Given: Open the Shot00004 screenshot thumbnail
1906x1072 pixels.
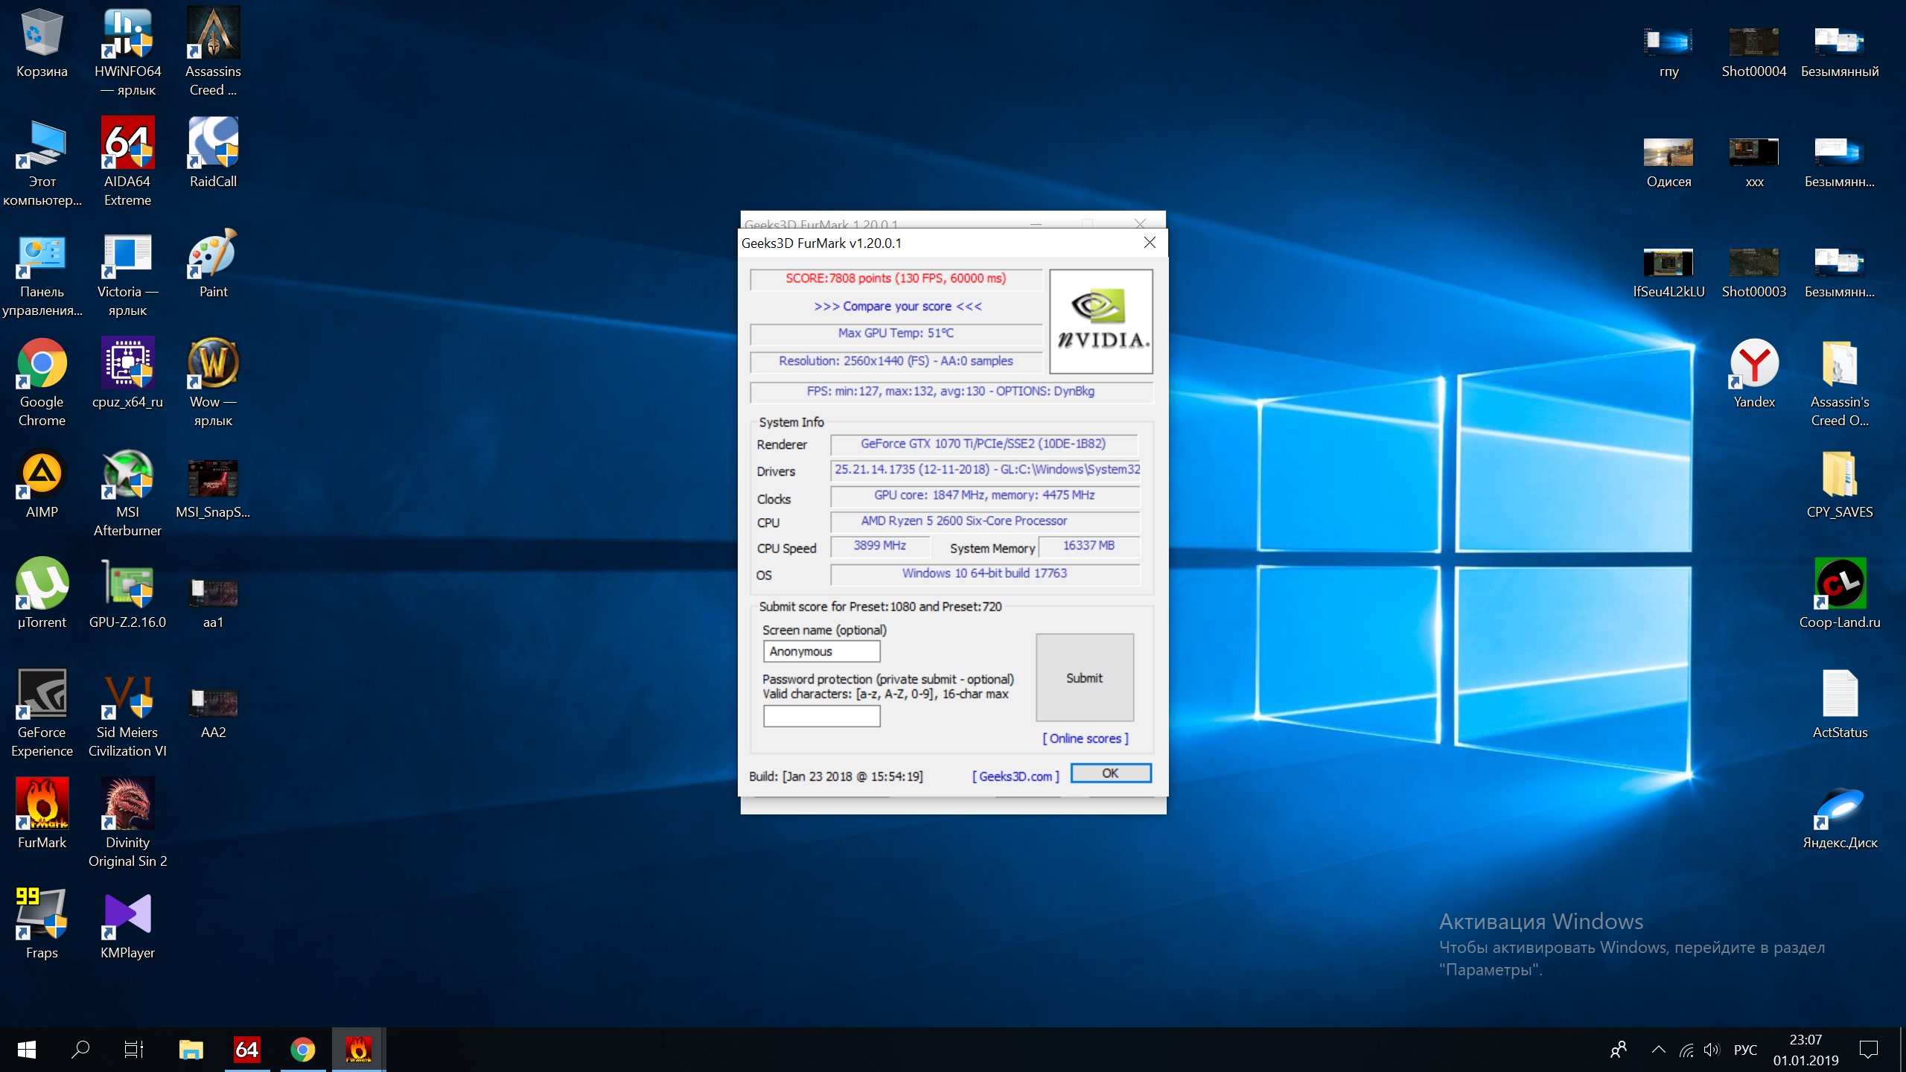Looking at the screenshot, I should (x=1754, y=42).
